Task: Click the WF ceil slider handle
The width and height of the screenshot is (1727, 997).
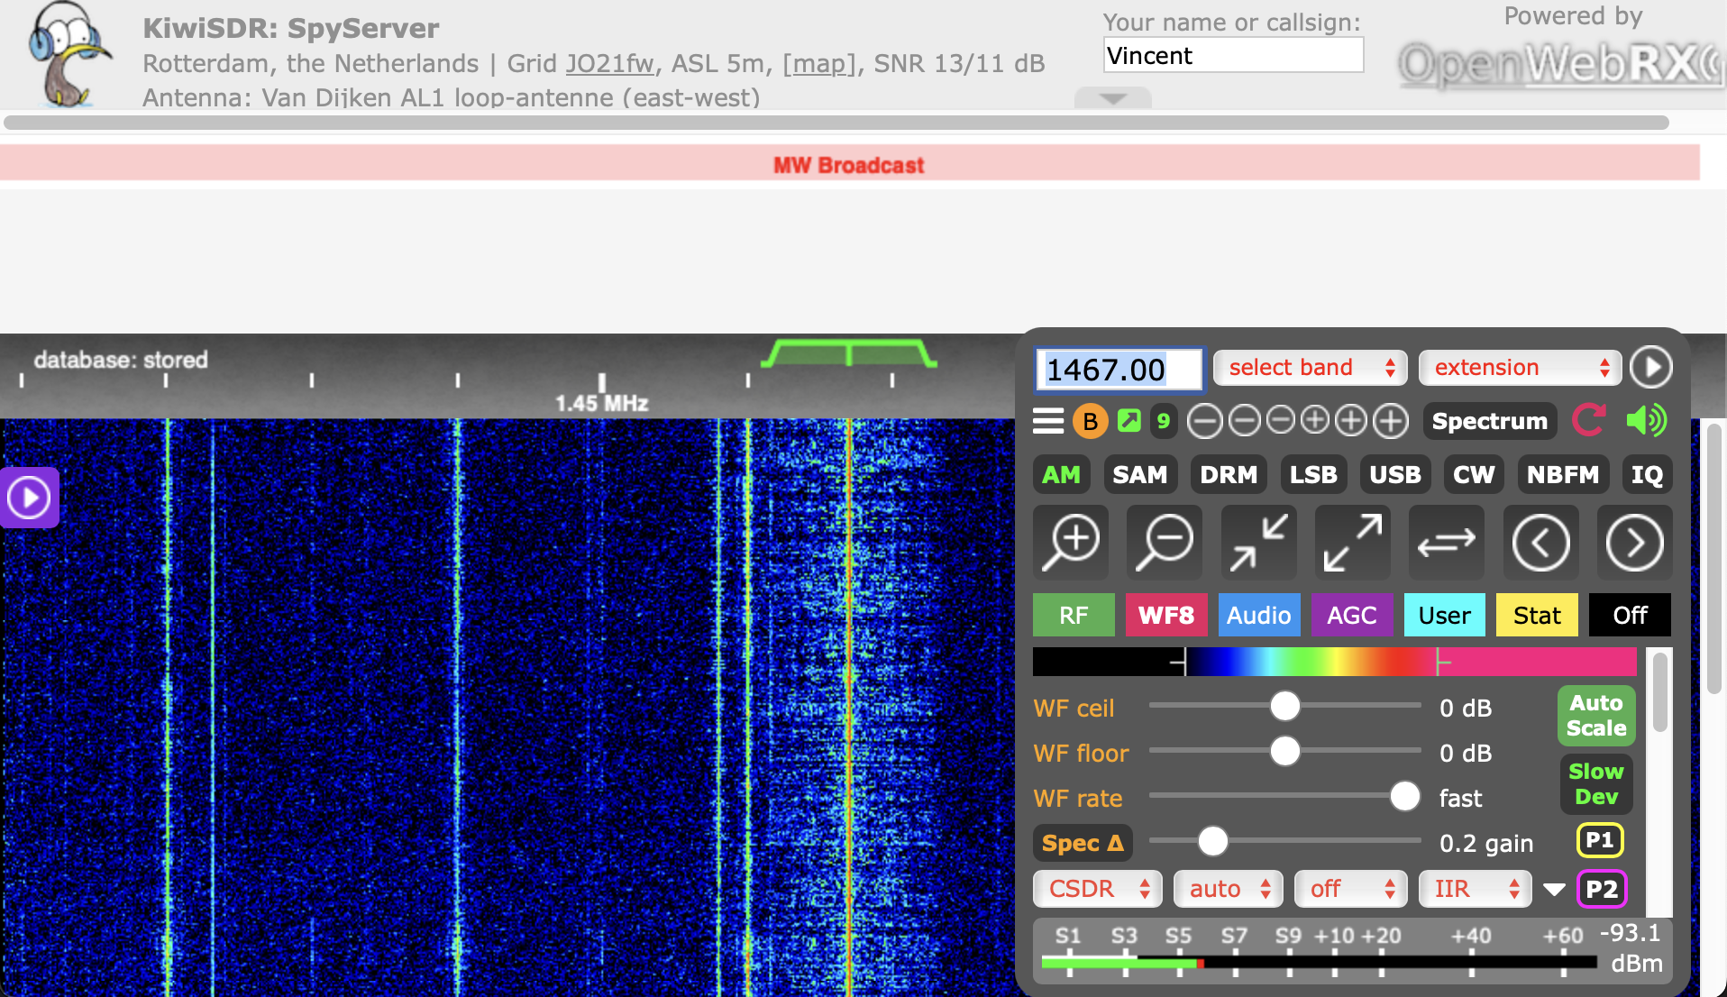Action: 1284,707
